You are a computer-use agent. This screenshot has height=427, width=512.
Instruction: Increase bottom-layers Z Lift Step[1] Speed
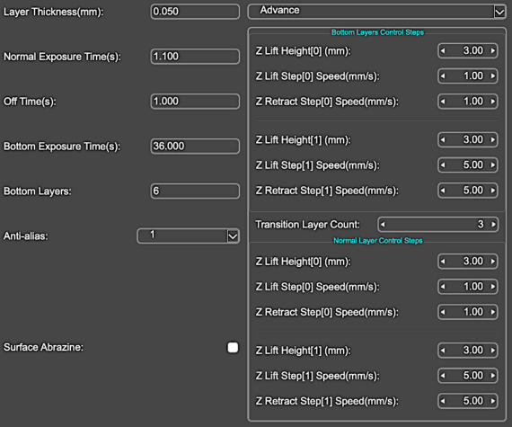click(x=493, y=165)
